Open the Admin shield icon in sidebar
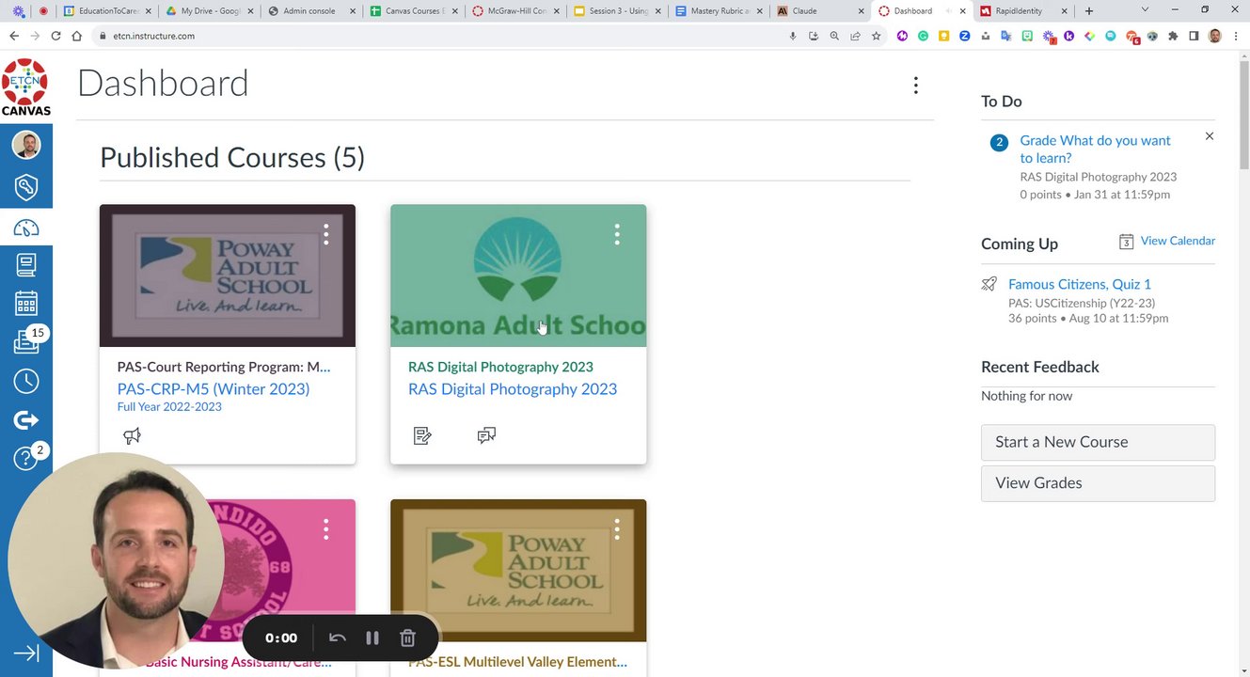 26,187
